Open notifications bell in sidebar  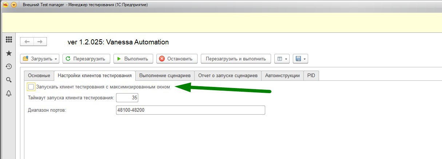click(9, 94)
